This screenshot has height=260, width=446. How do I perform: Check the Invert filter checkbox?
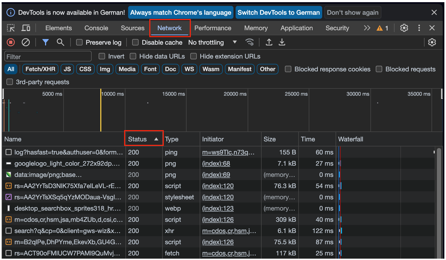pos(102,56)
